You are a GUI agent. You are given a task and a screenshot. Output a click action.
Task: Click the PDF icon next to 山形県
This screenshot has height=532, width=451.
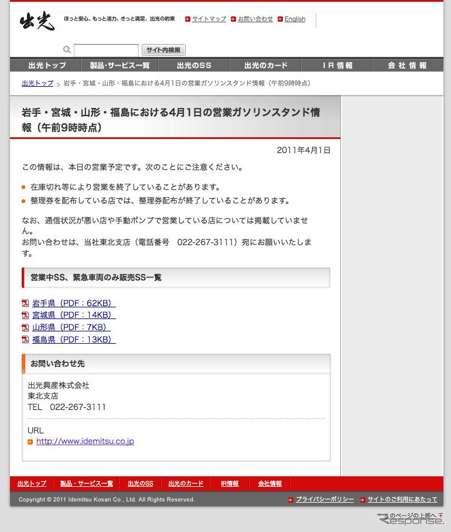[x=25, y=327]
